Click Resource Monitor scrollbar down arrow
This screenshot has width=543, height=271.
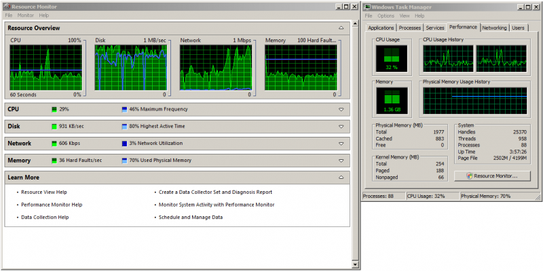[355, 264]
